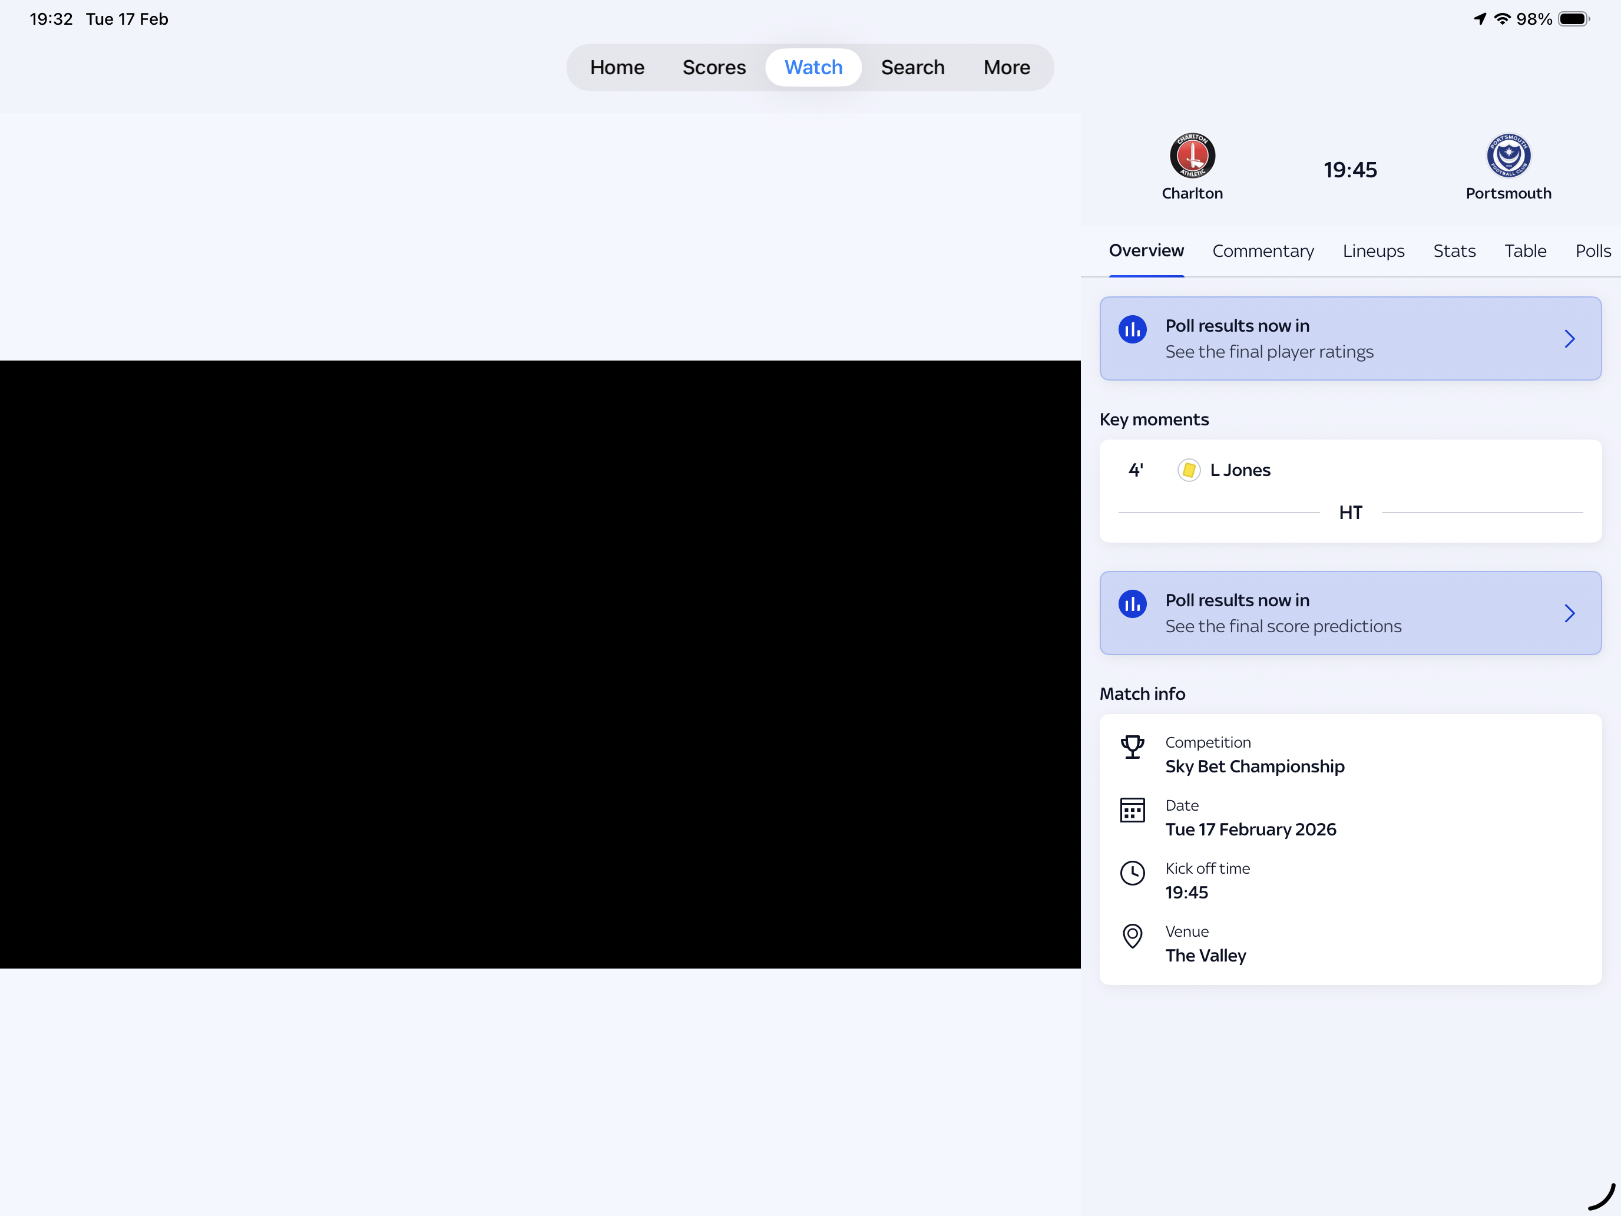The height and width of the screenshot is (1216, 1621).
Task: Go to Home in top navigation
Action: [617, 67]
